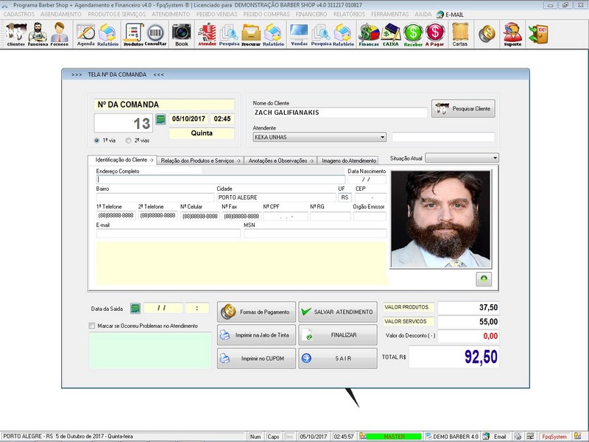This screenshot has height=442, width=589.
Task: Open the Atendimento Pesquisa magnifier icon
Action: [229, 34]
